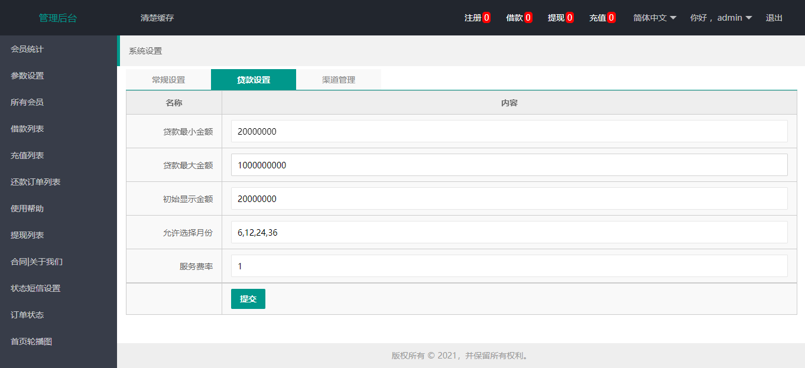Open the 借款 notifications counter
805x368 pixels.
tap(520, 18)
